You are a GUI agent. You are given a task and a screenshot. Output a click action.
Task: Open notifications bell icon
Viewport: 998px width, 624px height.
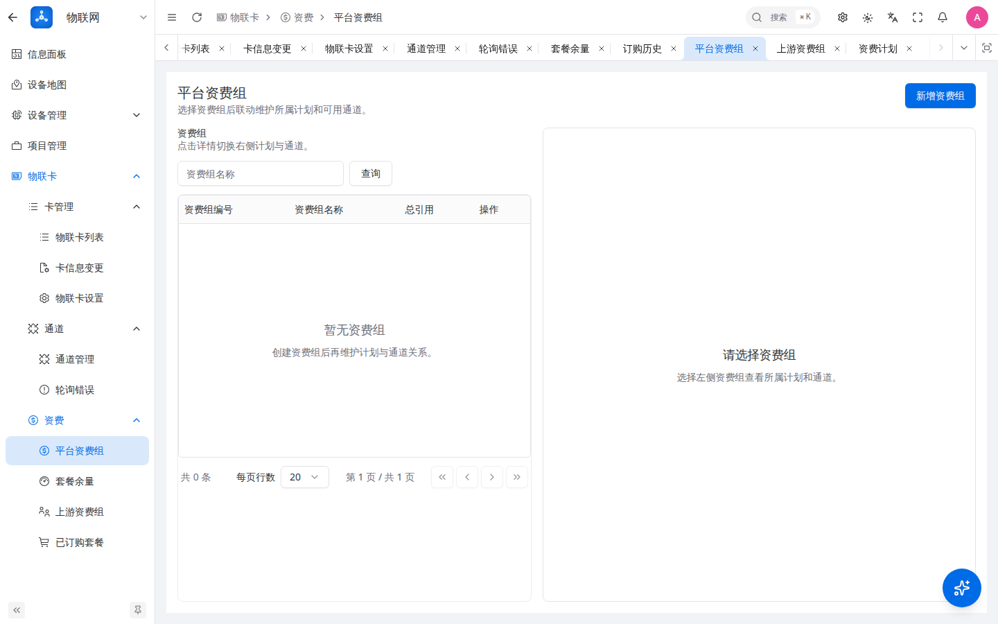[x=943, y=17]
